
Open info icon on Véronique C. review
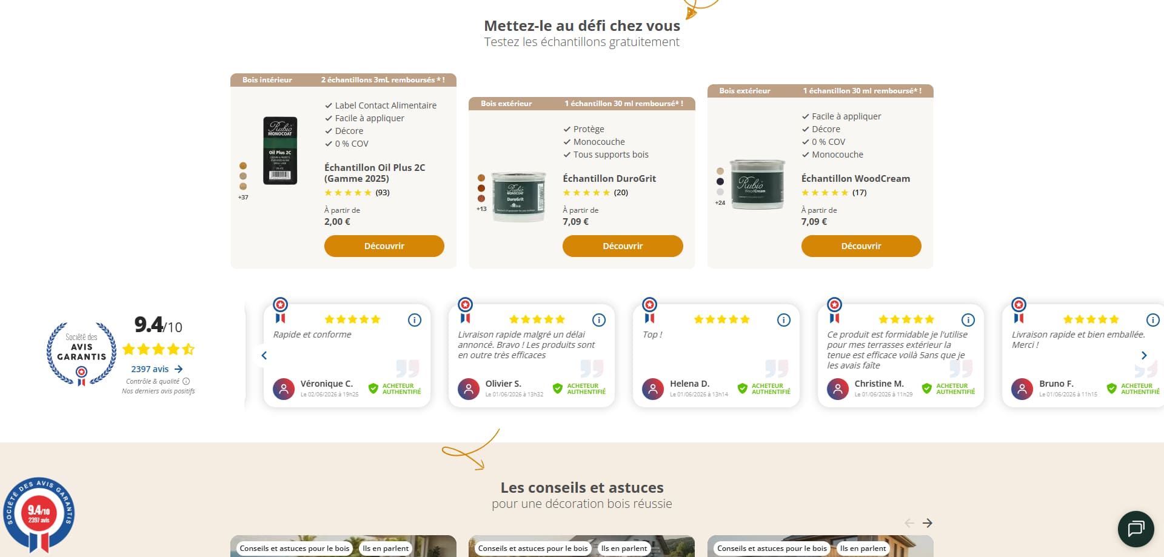coord(415,320)
